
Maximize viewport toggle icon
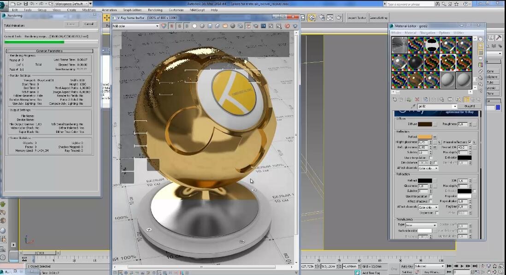(x=501, y=272)
